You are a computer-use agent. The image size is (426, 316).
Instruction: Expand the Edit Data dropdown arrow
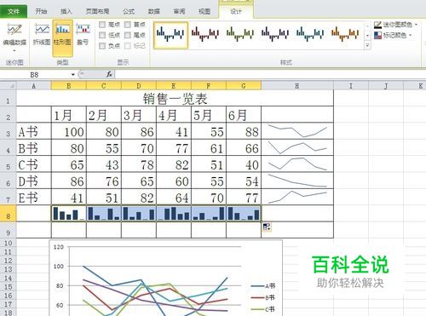[14, 51]
